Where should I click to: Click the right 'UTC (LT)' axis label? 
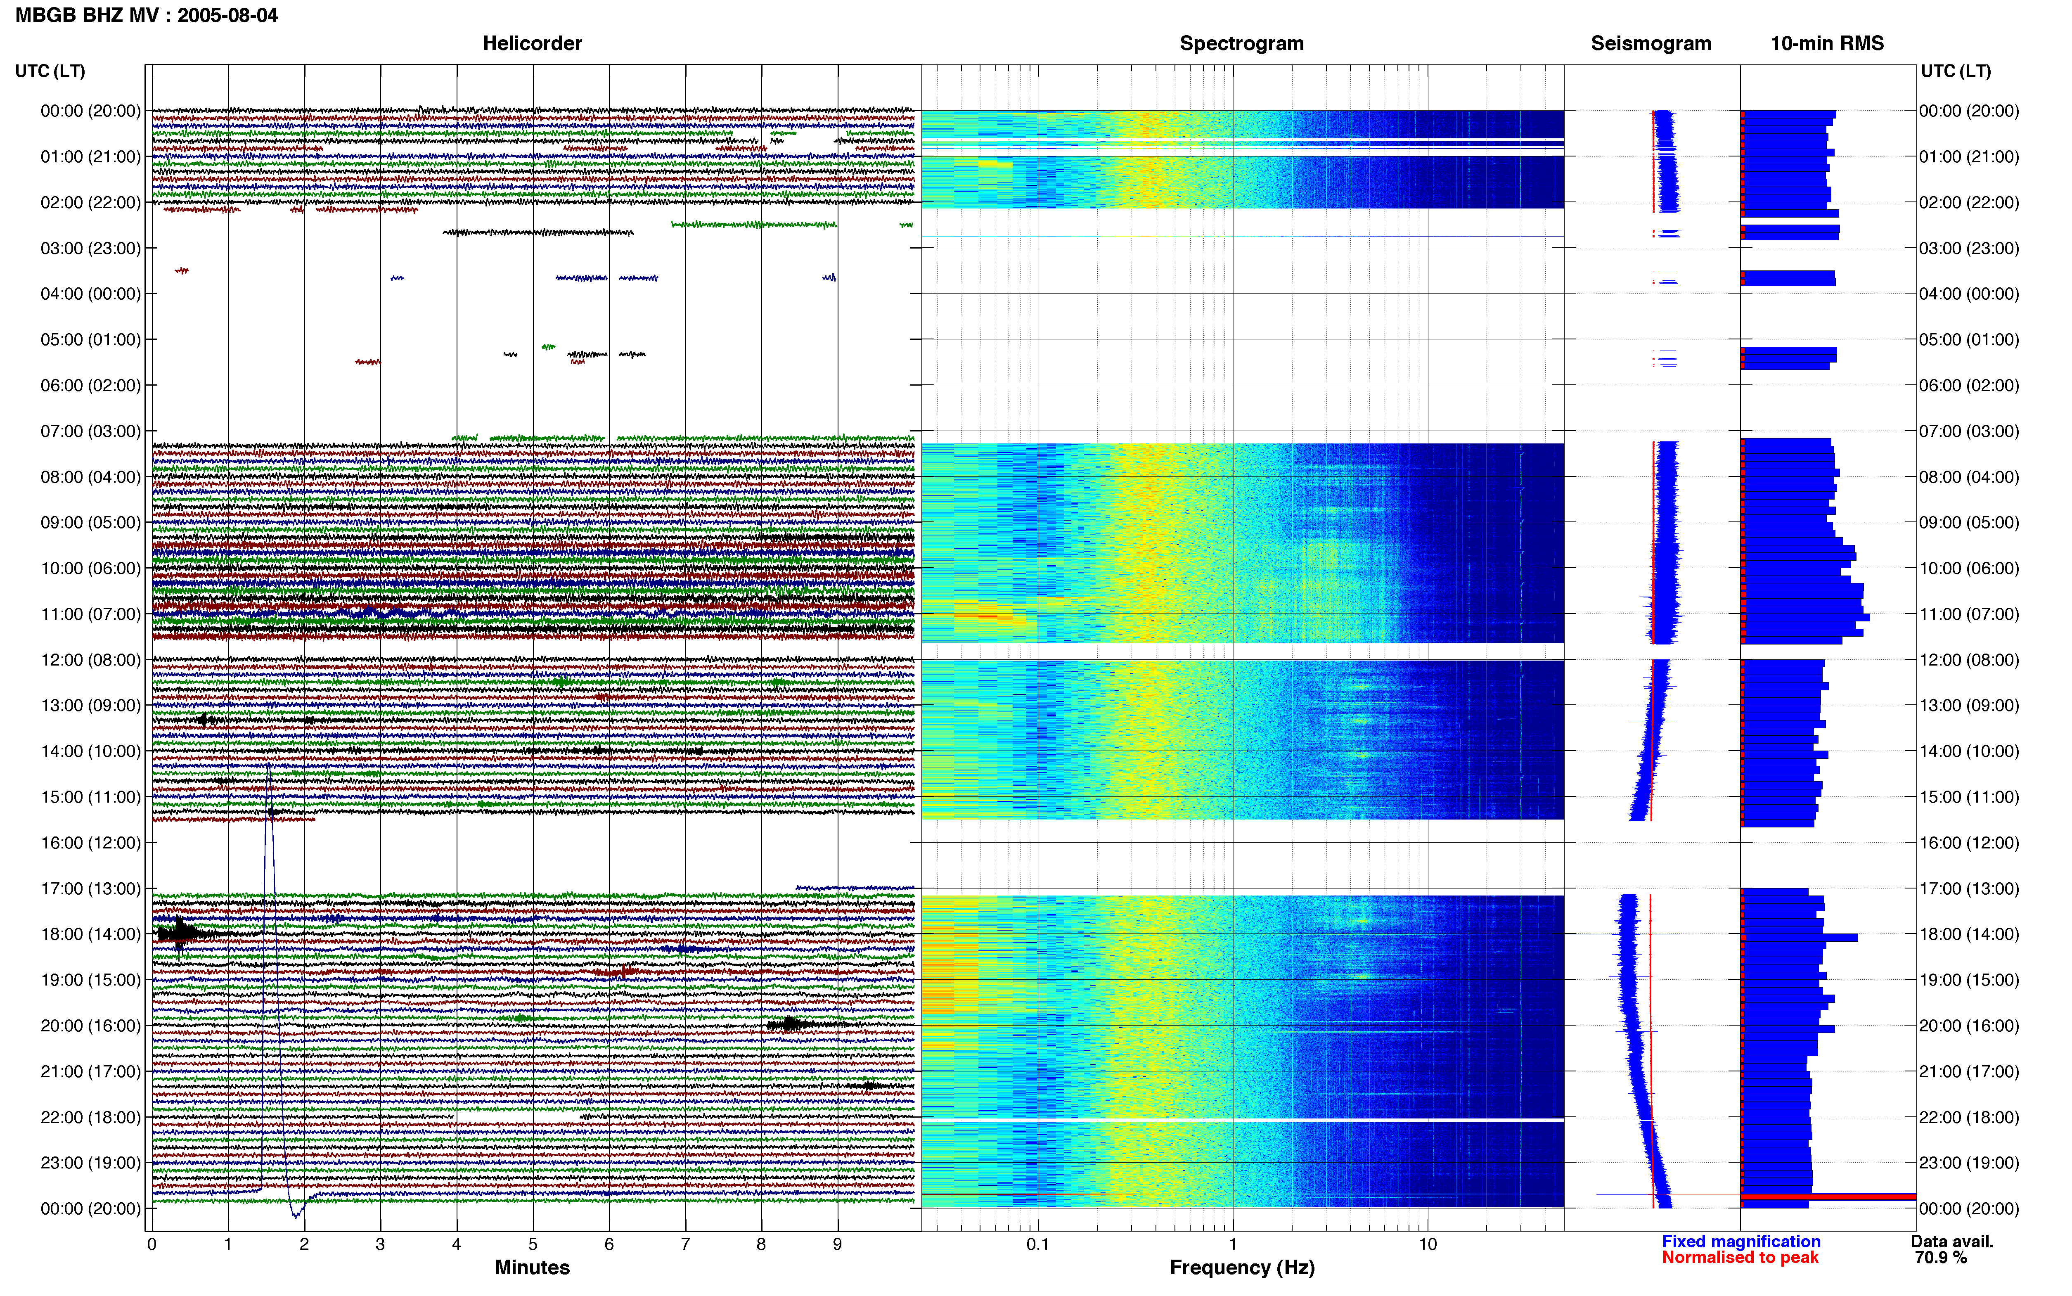point(1956,71)
